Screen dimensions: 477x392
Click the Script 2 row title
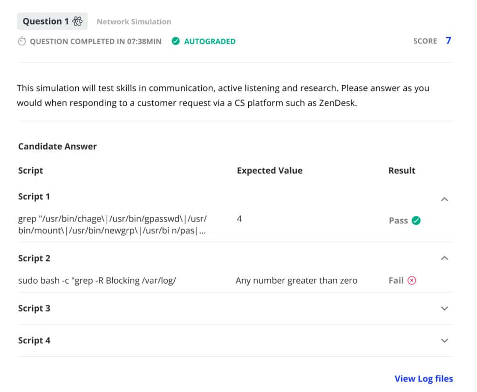click(x=34, y=258)
